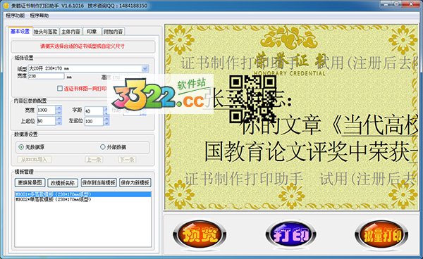Switch to the 主体内容 tab

click(70, 32)
